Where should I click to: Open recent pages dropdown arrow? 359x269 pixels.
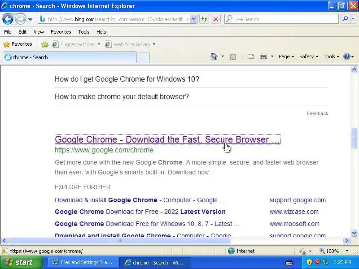click(x=30, y=19)
